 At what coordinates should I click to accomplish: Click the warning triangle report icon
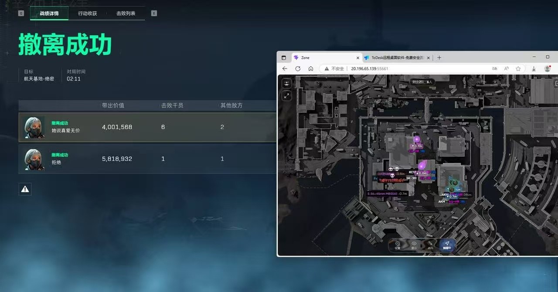[x=25, y=189]
